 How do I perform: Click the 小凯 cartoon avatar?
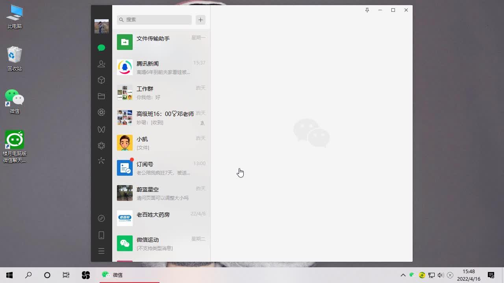click(x=125, y=143)
